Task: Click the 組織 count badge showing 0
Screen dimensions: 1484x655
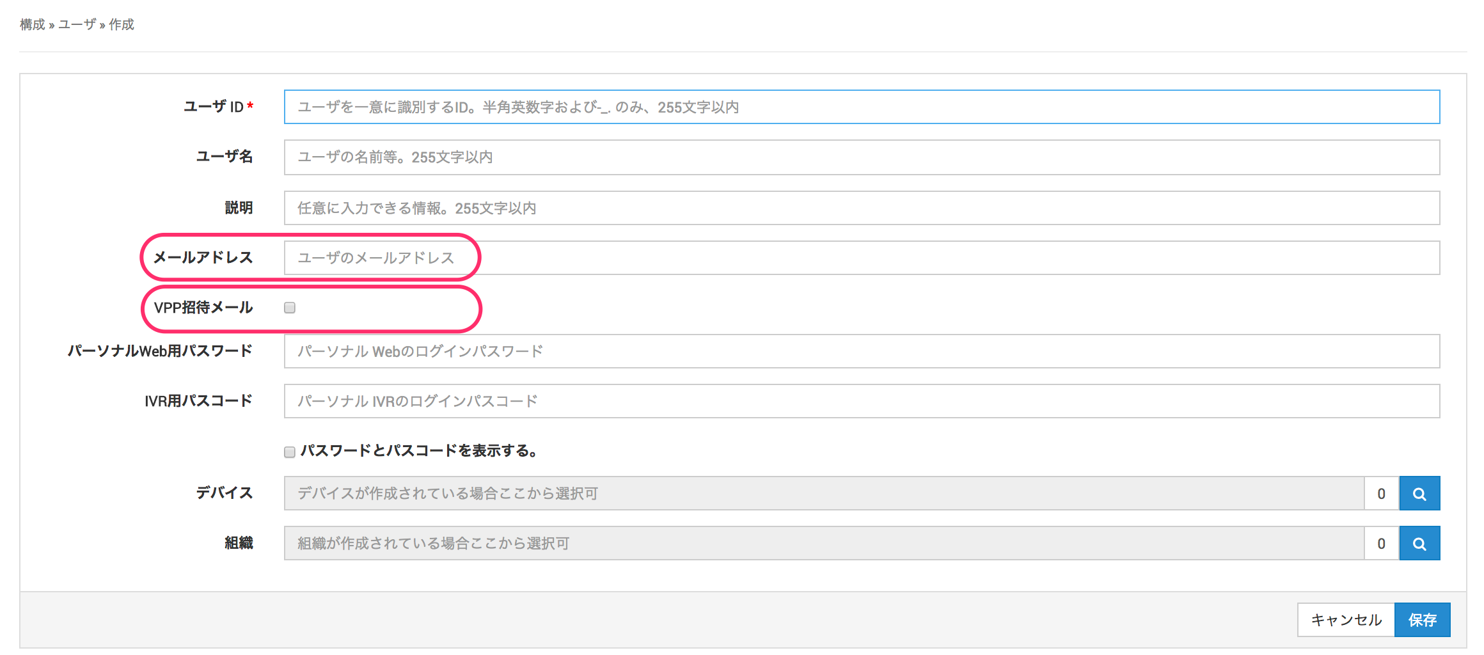Action: tap(1381, 543)
